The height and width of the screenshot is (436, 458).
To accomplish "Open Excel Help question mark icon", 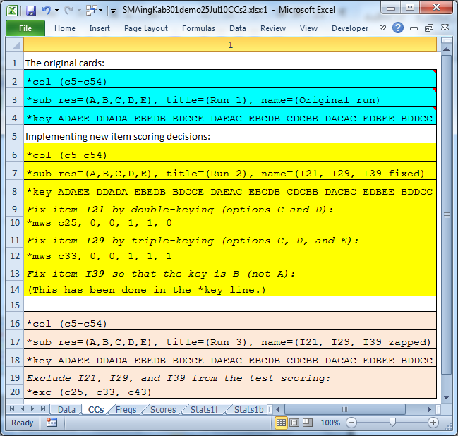I will (x=398, y=28).
